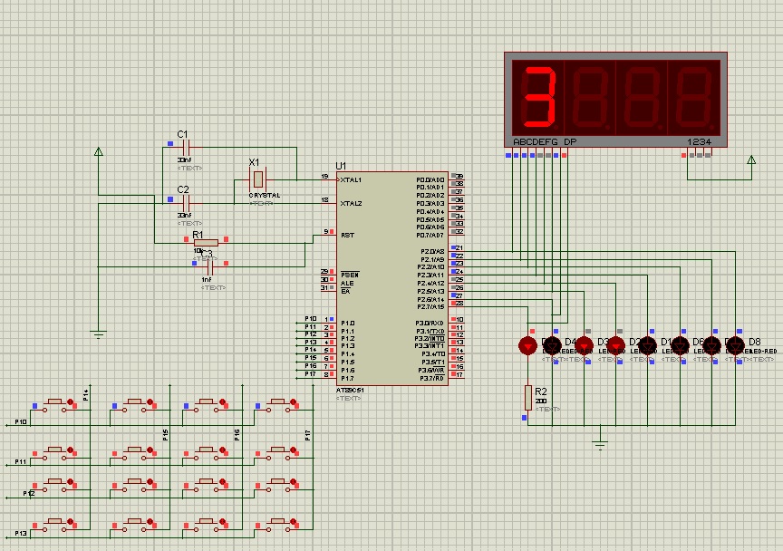Click the P17 terminal label near pin 8
Screen dimensions: 783x551
[311, 373]
